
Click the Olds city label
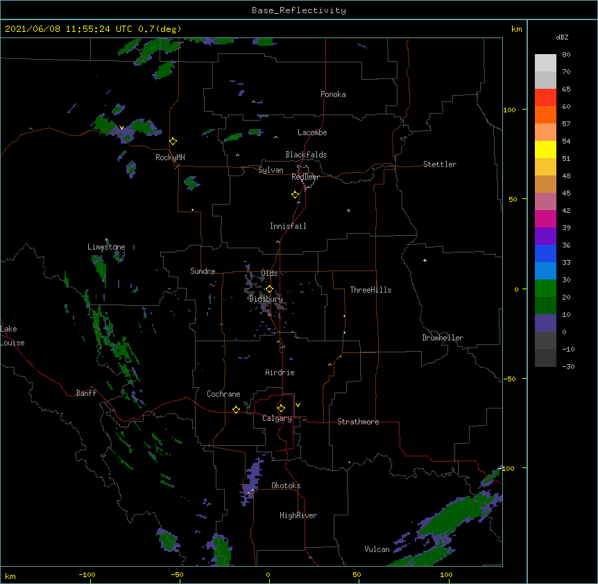269,273
